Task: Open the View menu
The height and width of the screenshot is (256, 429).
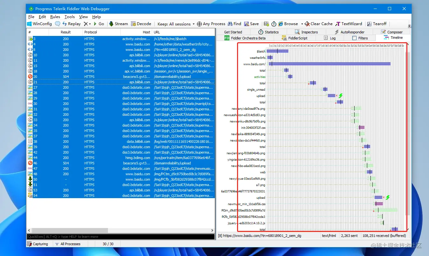Action: 83,17
